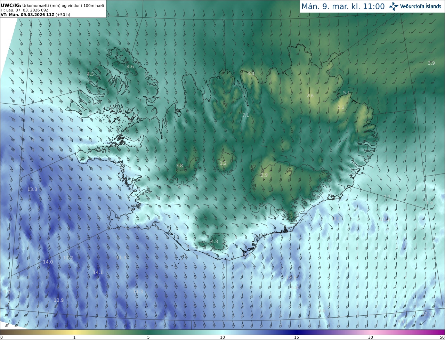Click the color scale tick label 5
The image size is (445, 340).
click(148, 337)
